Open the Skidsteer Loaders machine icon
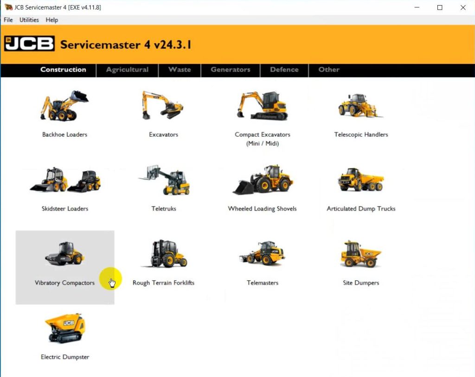 click(x=65, y=179)
